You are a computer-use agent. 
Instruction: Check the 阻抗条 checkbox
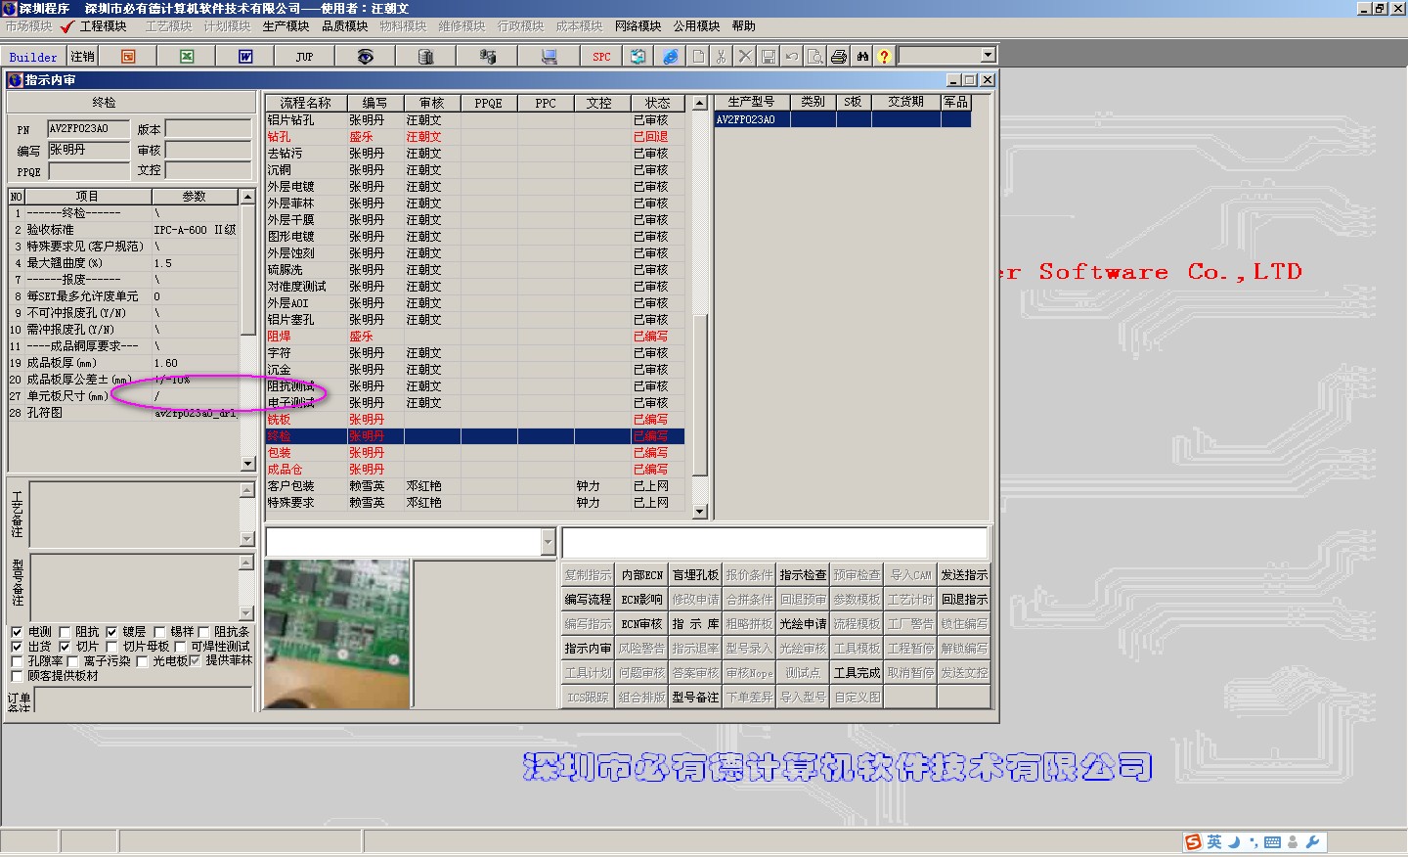tap(204, 632)
